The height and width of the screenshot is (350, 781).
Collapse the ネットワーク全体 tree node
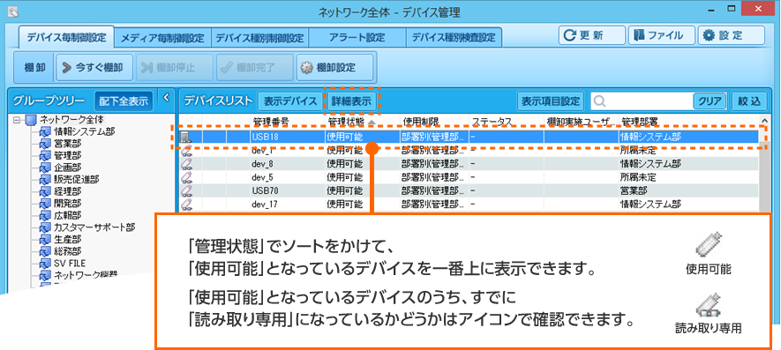point(17,120)
